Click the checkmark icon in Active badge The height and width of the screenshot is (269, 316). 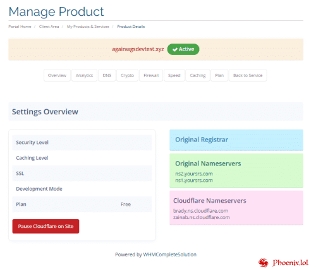(175, 49)
